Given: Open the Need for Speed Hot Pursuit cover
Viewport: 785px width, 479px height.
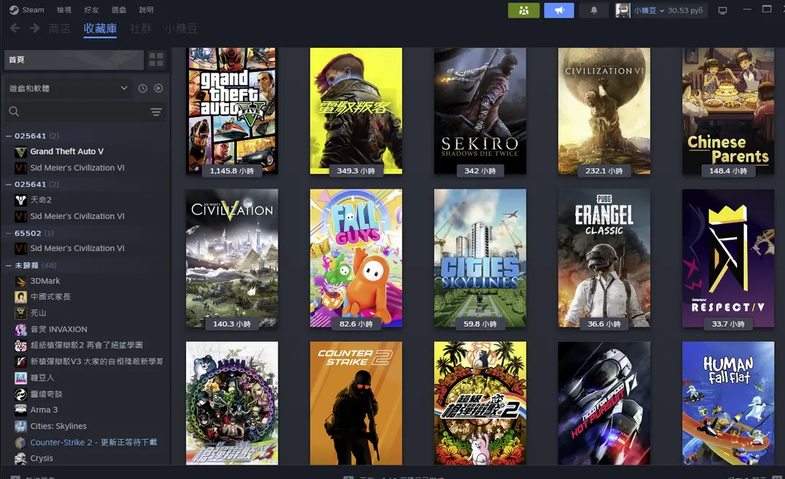Looking at the screenshot, I should (604, 403).
